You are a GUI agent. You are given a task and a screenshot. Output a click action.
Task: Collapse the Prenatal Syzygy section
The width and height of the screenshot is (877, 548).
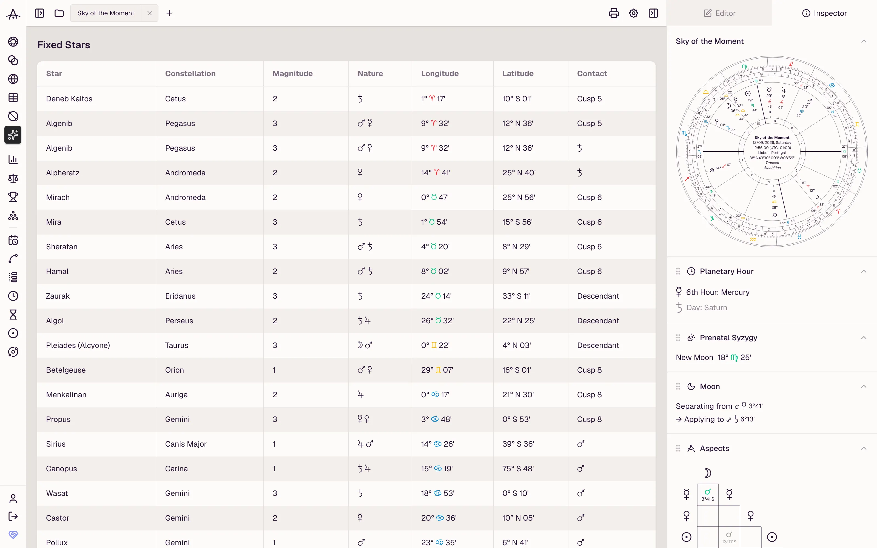(864, 338)
